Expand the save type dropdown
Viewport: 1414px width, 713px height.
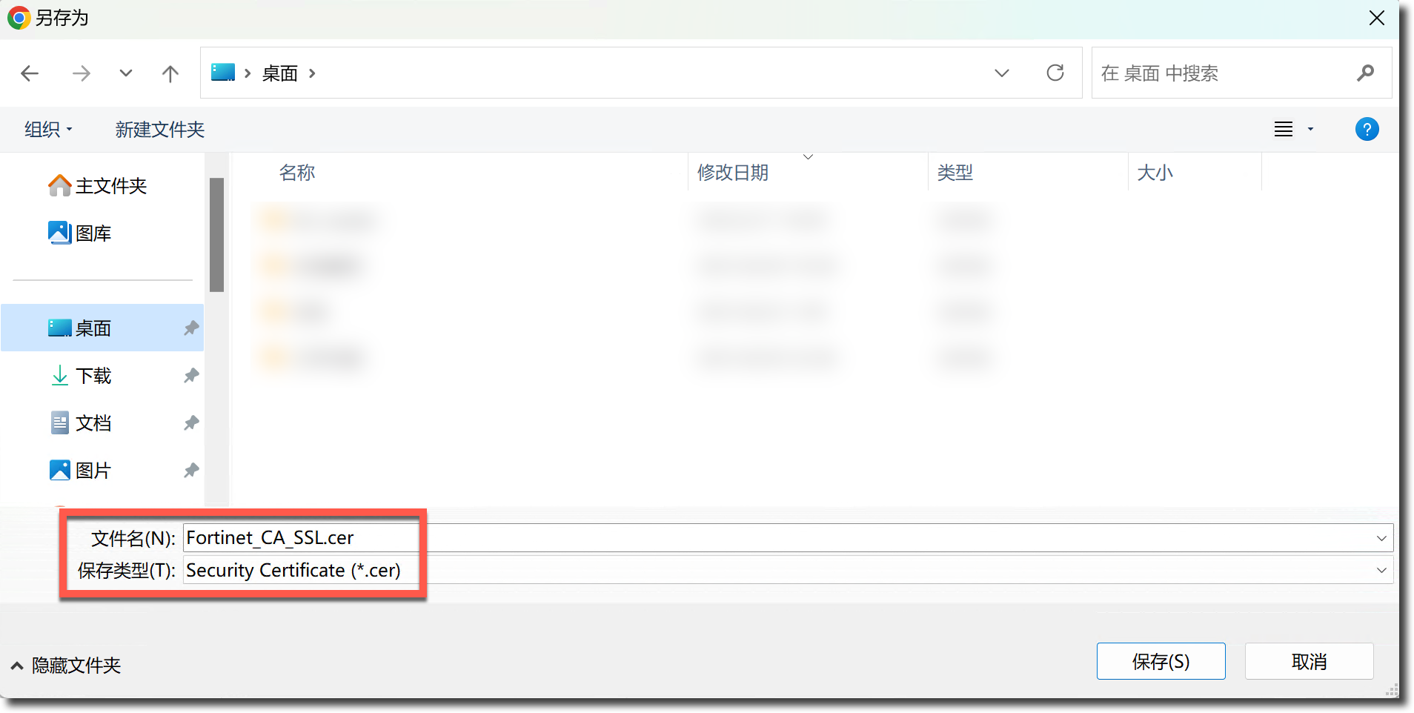point(1381,570)
